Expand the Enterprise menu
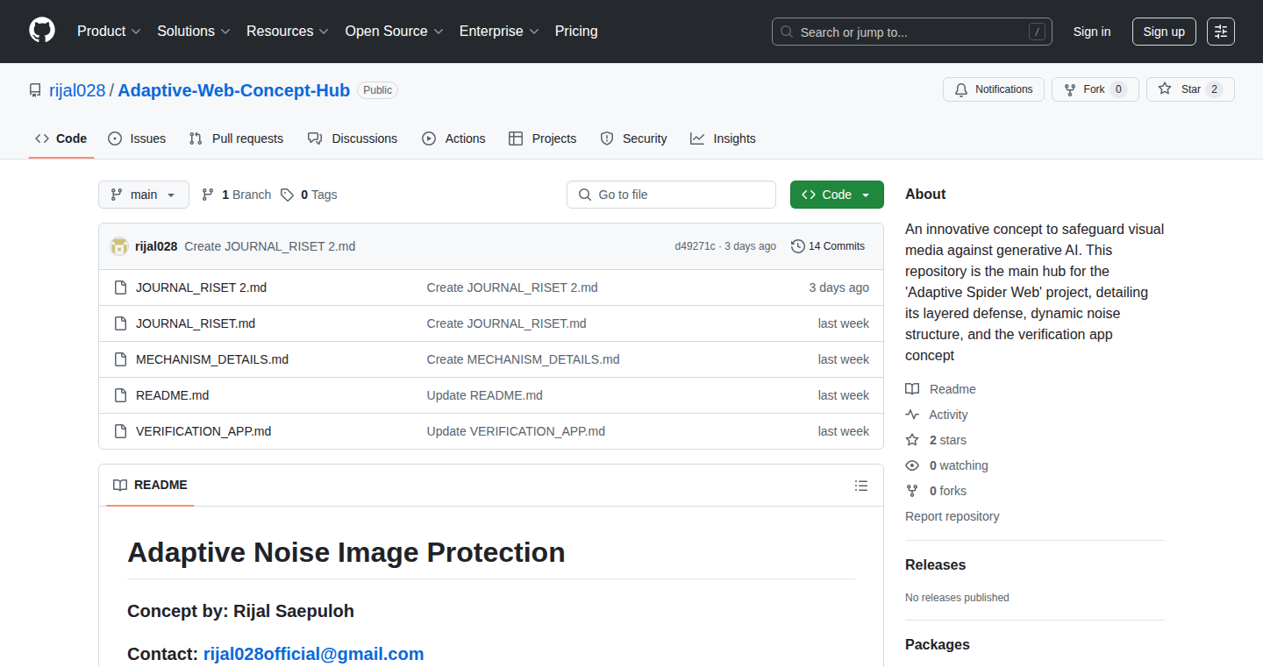 tap(499, 32)
